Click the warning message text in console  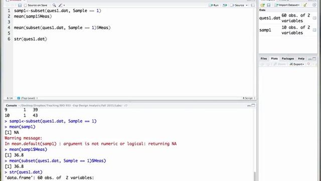pos(90,144)
